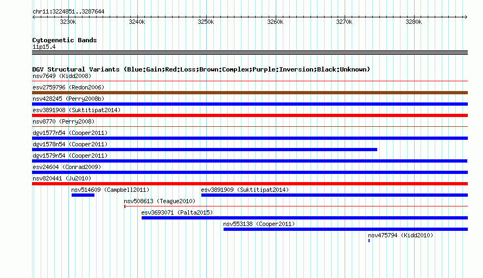Image resolution: width=483 pixels, height=278 pixels.
Task: Click the gray 11p15.4 cytogenetic band bar
Action: click(x=250, y=53)
